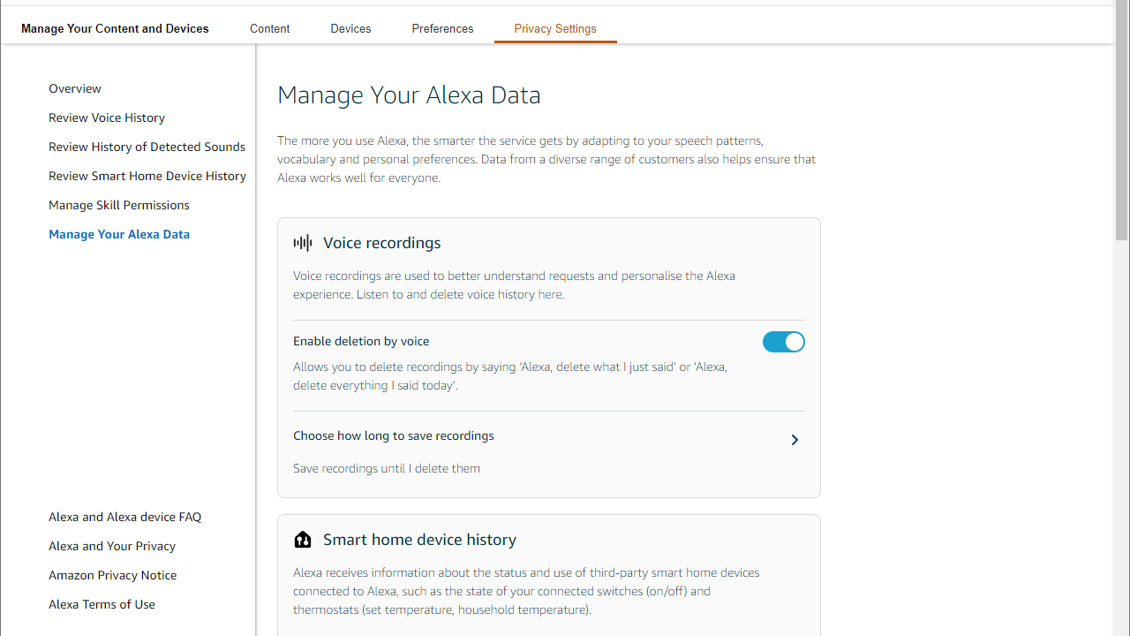Open the Amazon Privacy Notice link
The height and width of the screenshot is (636, 1130).
112,575
